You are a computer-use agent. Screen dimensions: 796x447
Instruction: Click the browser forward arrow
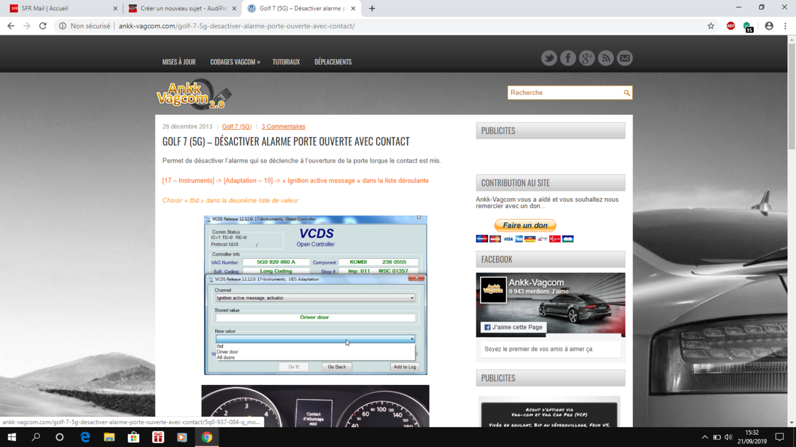pyautogui.click(x=27, y=26)
